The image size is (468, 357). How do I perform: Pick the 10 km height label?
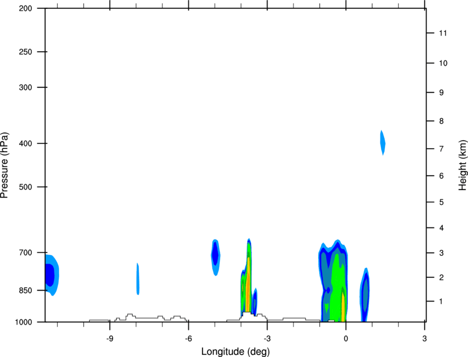point(443,63)
